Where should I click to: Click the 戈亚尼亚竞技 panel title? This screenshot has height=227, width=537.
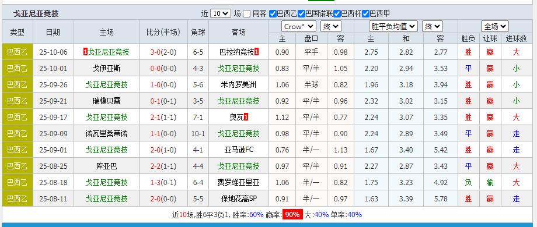pos(36,13)
